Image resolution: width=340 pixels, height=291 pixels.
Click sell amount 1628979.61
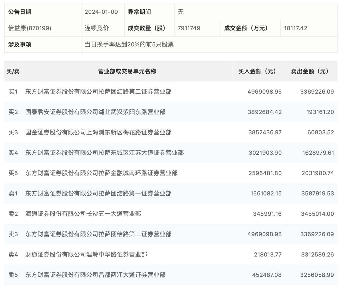click(318, 153)
